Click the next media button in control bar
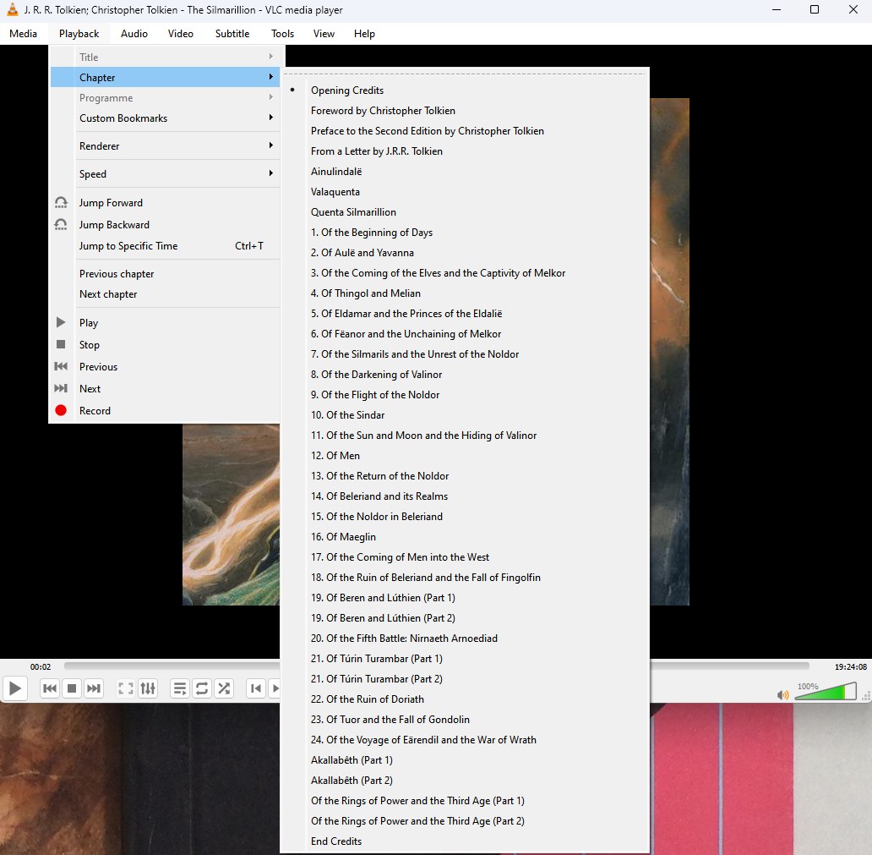This screenshot has height=855, width=872. click(x=94, y=688)
